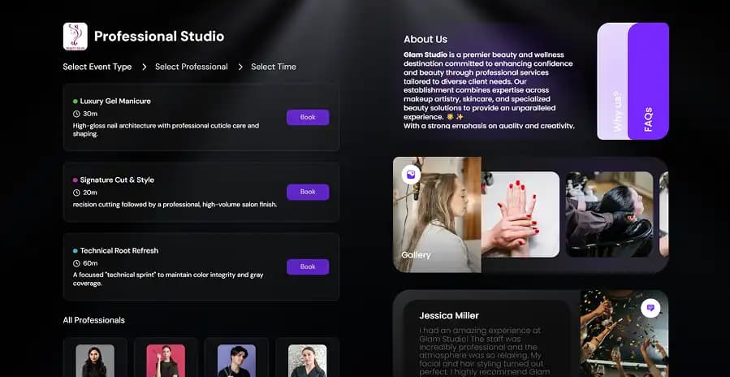Click the blue dot beside Technical Root Refresh

(x=76, y=251)
